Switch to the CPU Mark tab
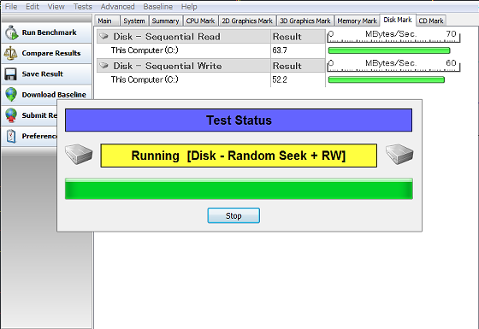Image resolution: width=479 pixels, height=329 pixels. (200, 21)
